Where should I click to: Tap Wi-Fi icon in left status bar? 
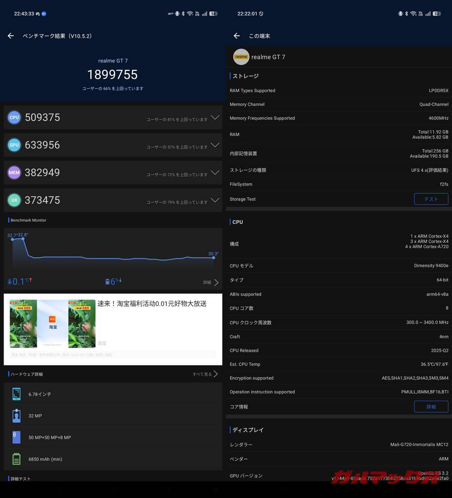[x=190, y=14]
